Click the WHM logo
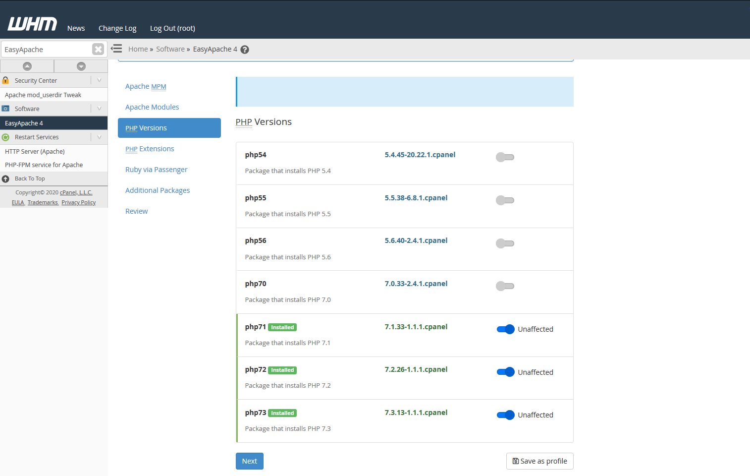Image resolution: width=750 pixels, height=476 pixels. (x=32, y=24)
